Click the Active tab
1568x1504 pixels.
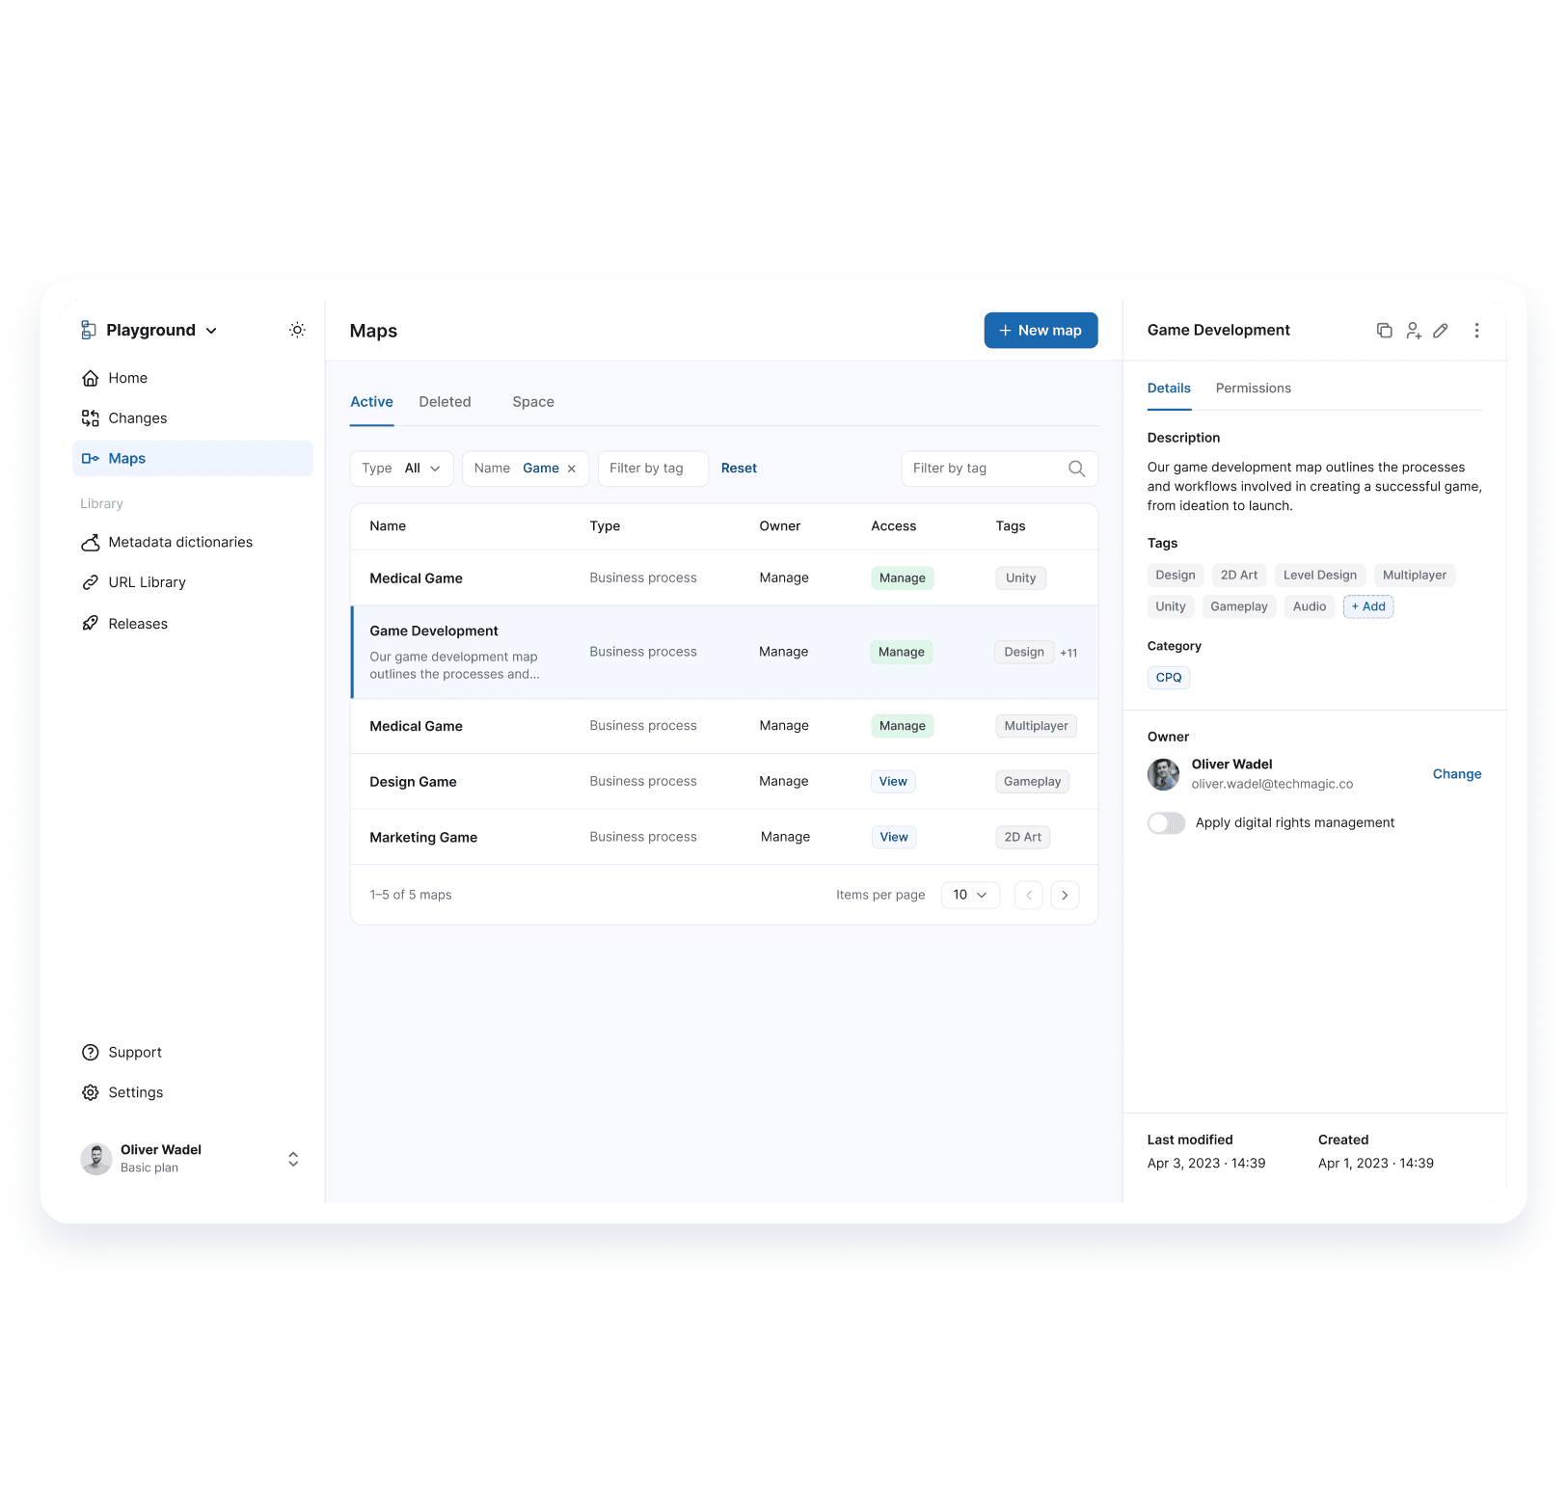tap(371, 402)
